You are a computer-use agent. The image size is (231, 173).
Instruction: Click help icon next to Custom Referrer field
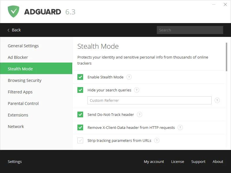(217, 100)
